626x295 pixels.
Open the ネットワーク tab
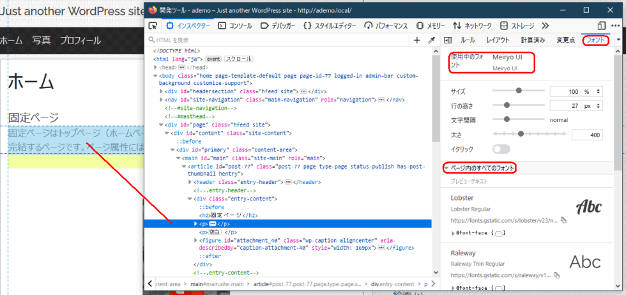(x=472, y=26)
